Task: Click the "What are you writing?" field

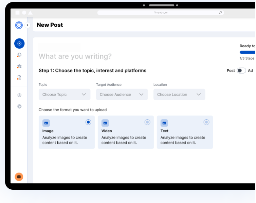Action: pyautogui.click(x=75, y=56)
